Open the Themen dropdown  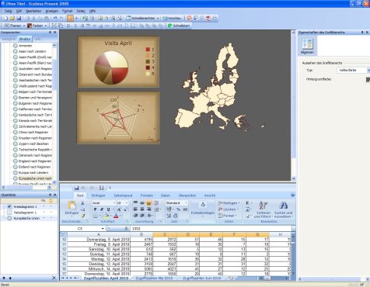[15, 26]
